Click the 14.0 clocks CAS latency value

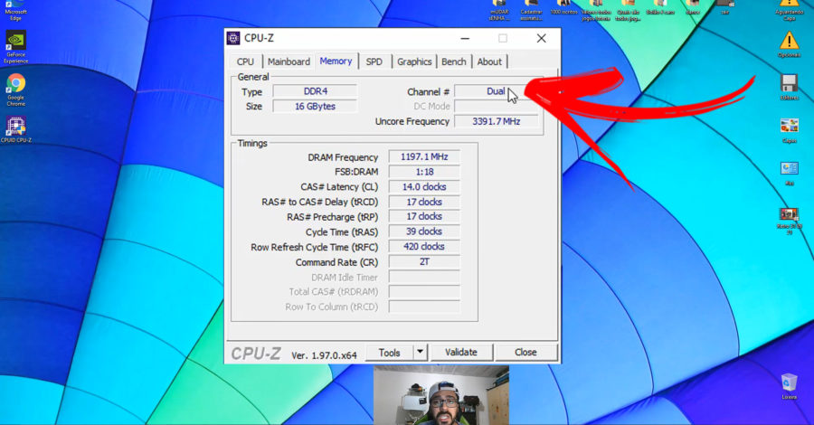pyautogui.click(x=424, y=187)
